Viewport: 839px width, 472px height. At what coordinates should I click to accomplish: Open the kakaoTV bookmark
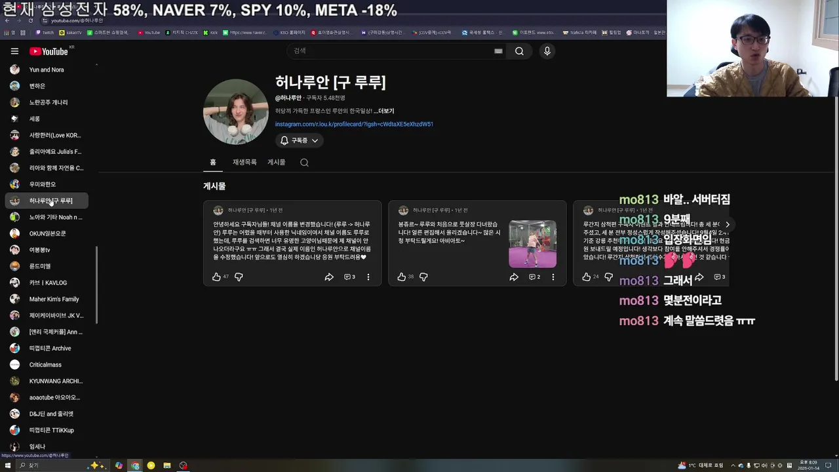[70, 32]
